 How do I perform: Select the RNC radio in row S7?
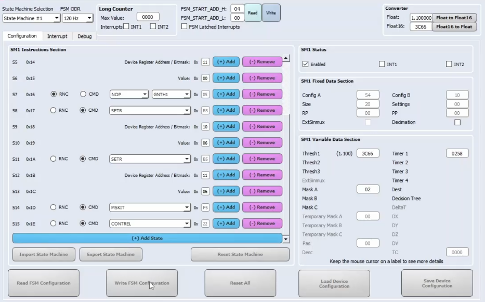click(54, 94)
